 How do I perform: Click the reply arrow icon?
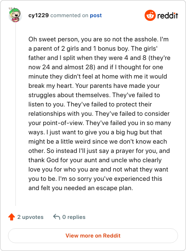pyautogui.click(x=57, y=217)
